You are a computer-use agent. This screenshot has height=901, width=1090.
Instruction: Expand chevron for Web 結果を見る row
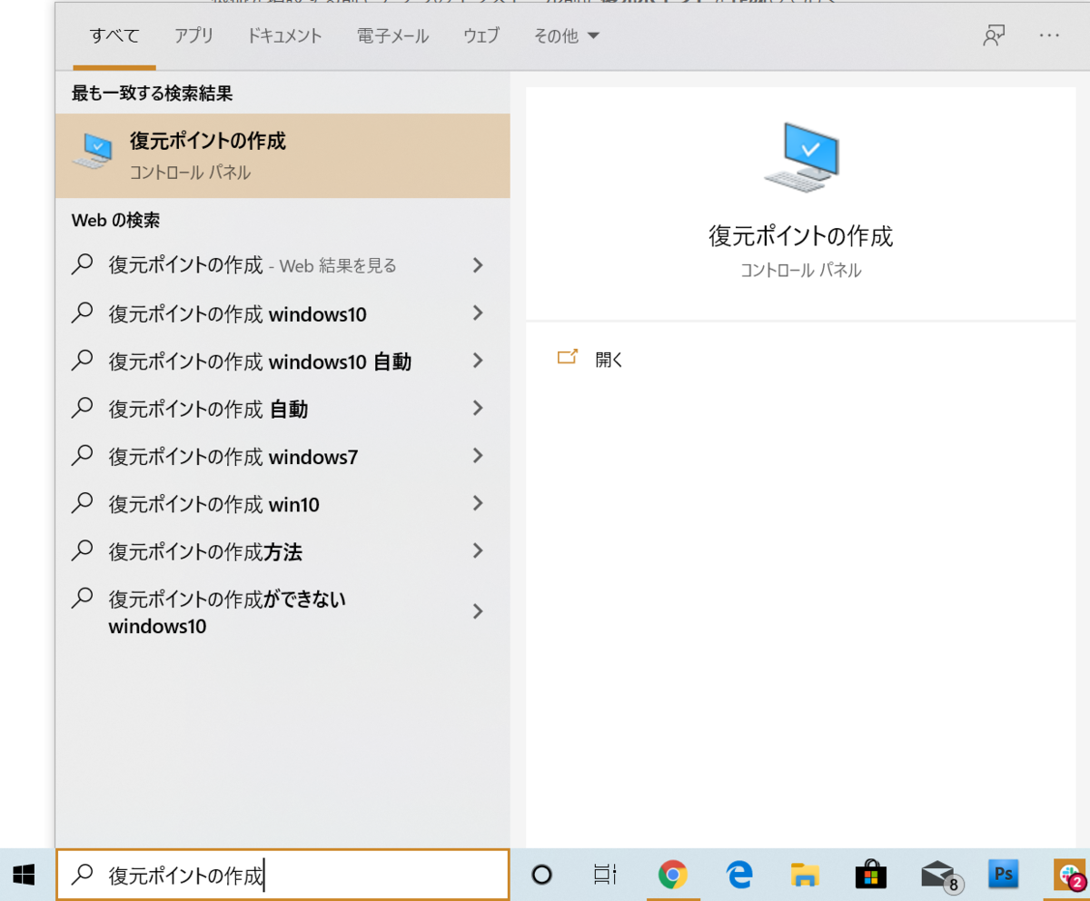[478, 265]
